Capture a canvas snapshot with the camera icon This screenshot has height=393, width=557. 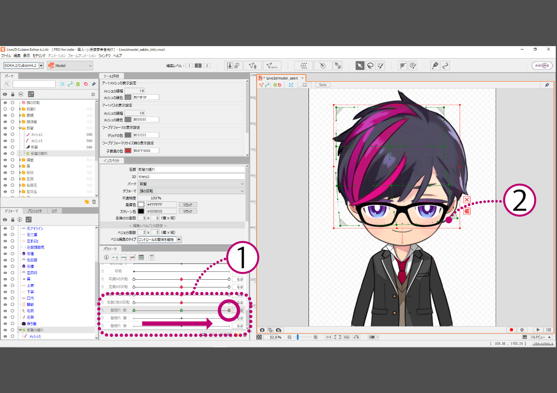tap(262, 330)
